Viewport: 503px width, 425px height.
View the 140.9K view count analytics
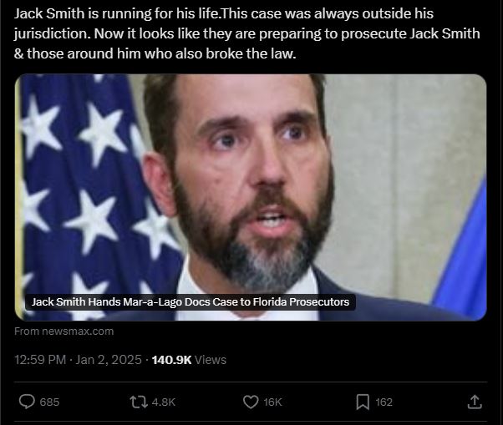coord(171,360)
